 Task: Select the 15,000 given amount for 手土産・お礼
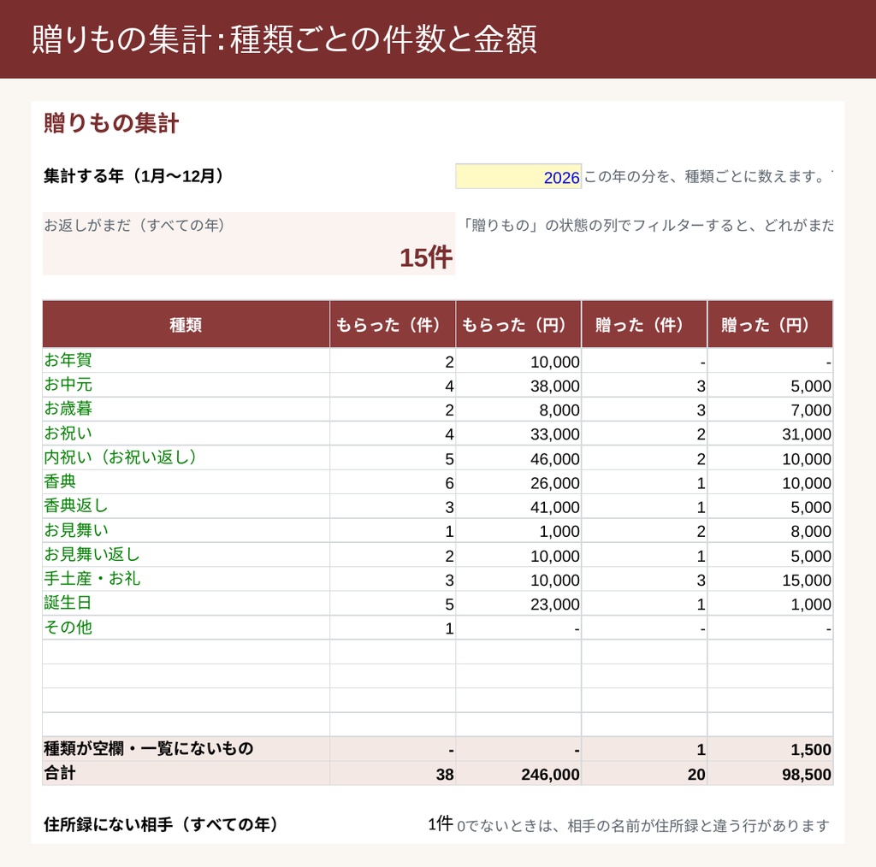(x=770, y=580)
